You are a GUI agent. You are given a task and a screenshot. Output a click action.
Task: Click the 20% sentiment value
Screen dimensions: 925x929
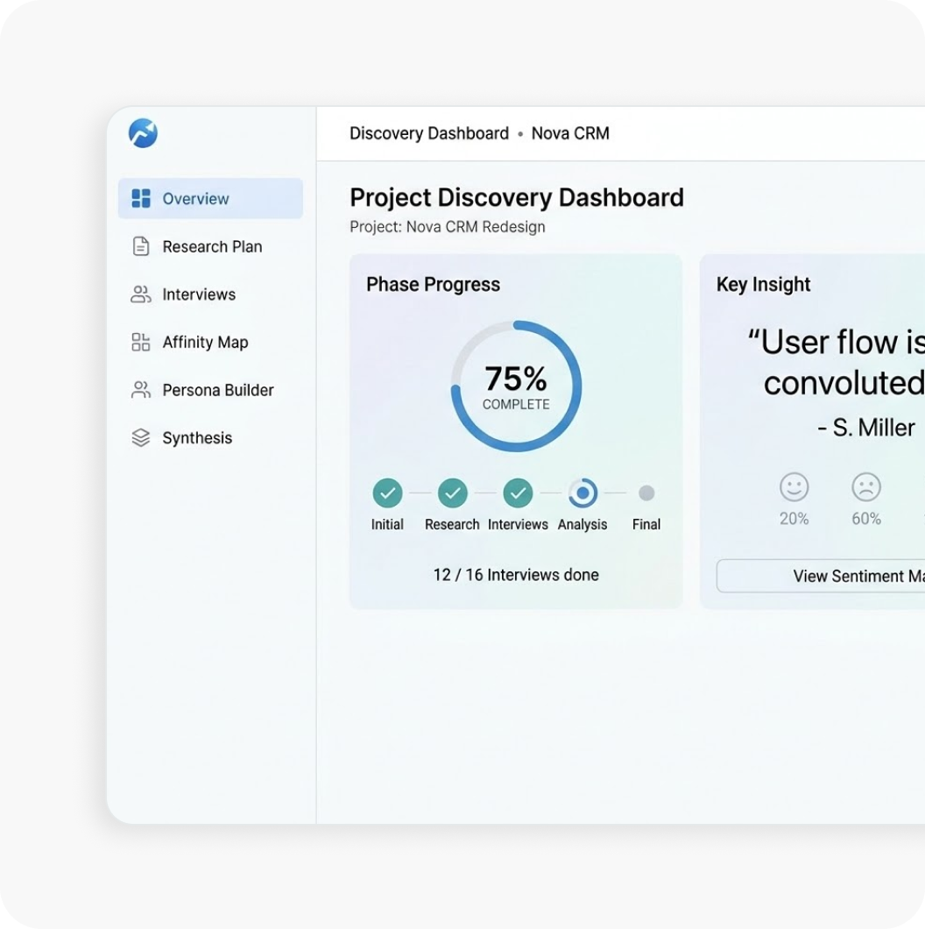point(794,519)
